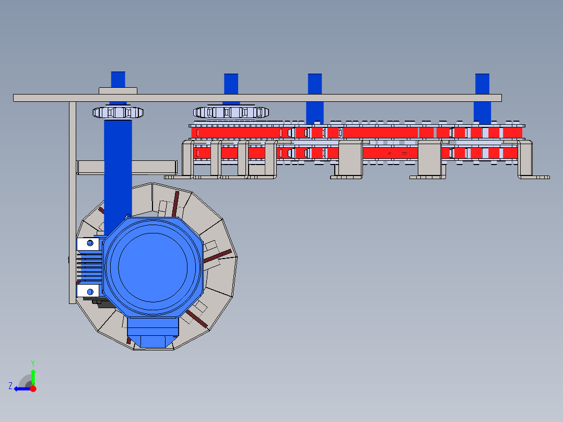Select the gray bearing block atop the top plate
The width and height of the screenshot is (563, 422).
pyautogui.click(x=118, y=90)
